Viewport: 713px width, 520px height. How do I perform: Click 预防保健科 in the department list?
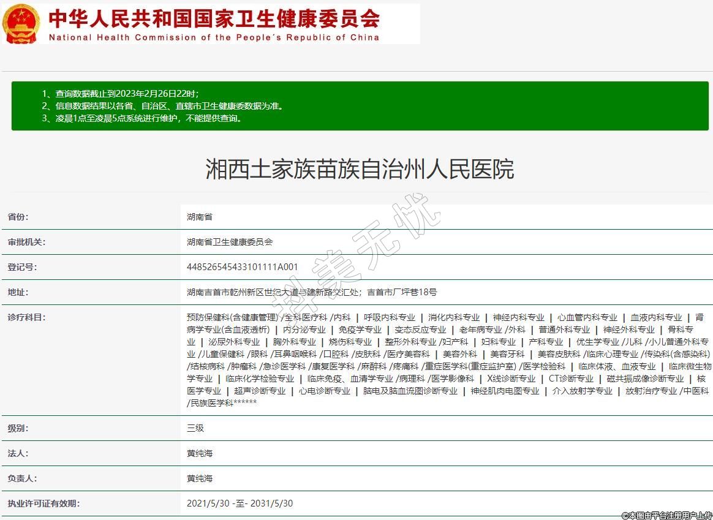(207, 317)
